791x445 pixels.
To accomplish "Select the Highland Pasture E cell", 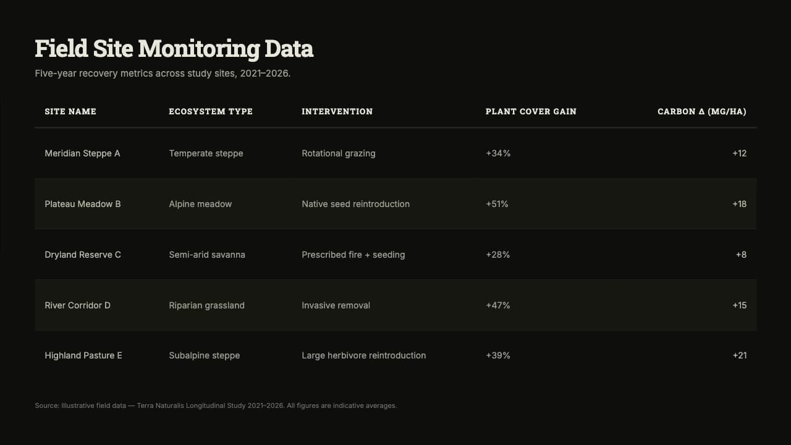I will coord(83,355).
